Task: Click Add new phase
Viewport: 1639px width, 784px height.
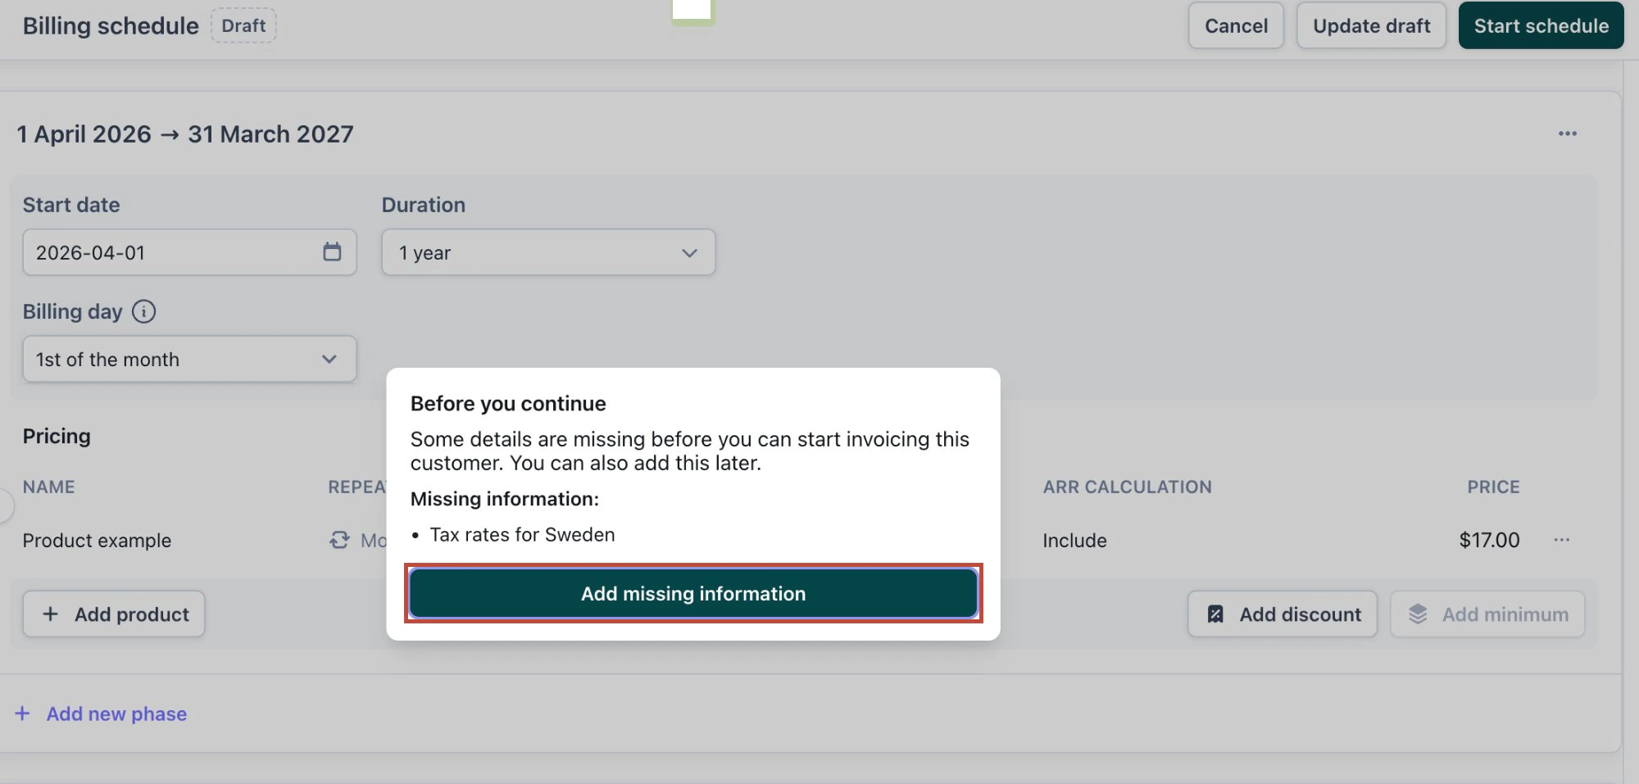Action: click(x=116, y=714)
